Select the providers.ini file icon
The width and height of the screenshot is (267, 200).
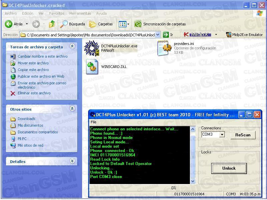[164, 48]
